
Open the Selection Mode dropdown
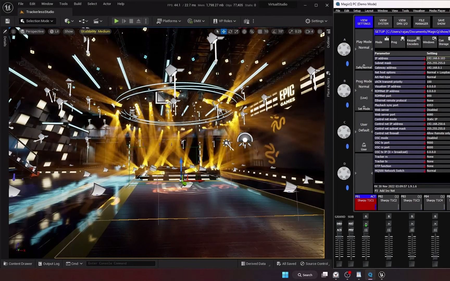click(37, 21)
